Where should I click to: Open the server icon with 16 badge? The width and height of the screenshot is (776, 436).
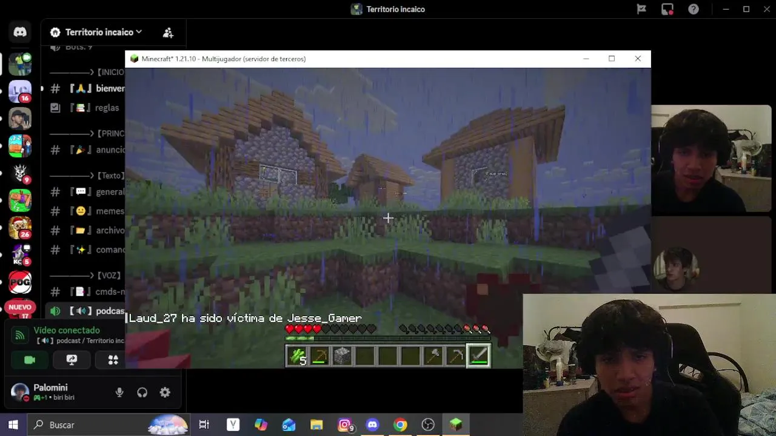tap(20, 91)
